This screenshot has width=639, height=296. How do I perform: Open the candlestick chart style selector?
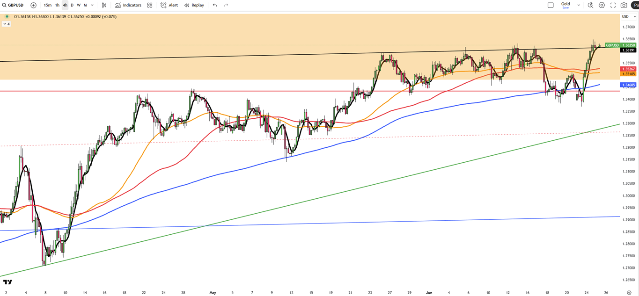(104, 5)
